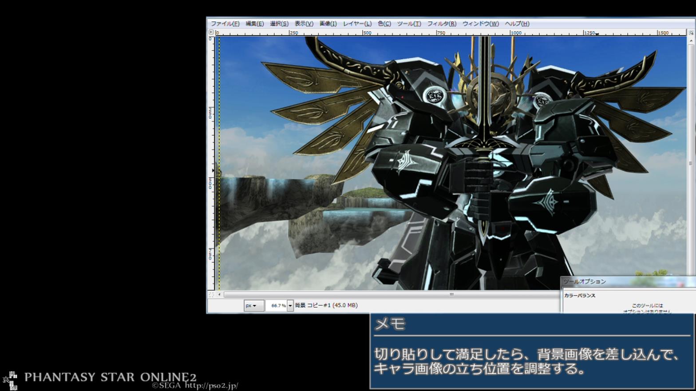Click the ツールオプション panel title

[585, 282]
